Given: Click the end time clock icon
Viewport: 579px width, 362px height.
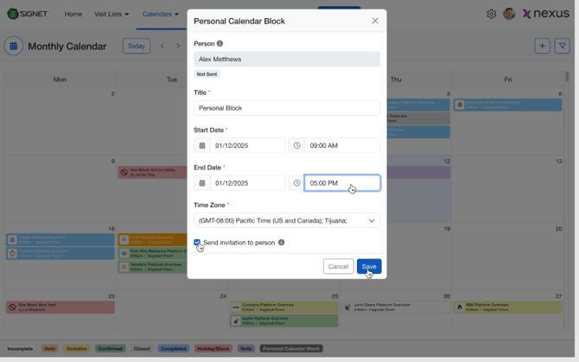Looking at the screenshot, I should [296, 183].
